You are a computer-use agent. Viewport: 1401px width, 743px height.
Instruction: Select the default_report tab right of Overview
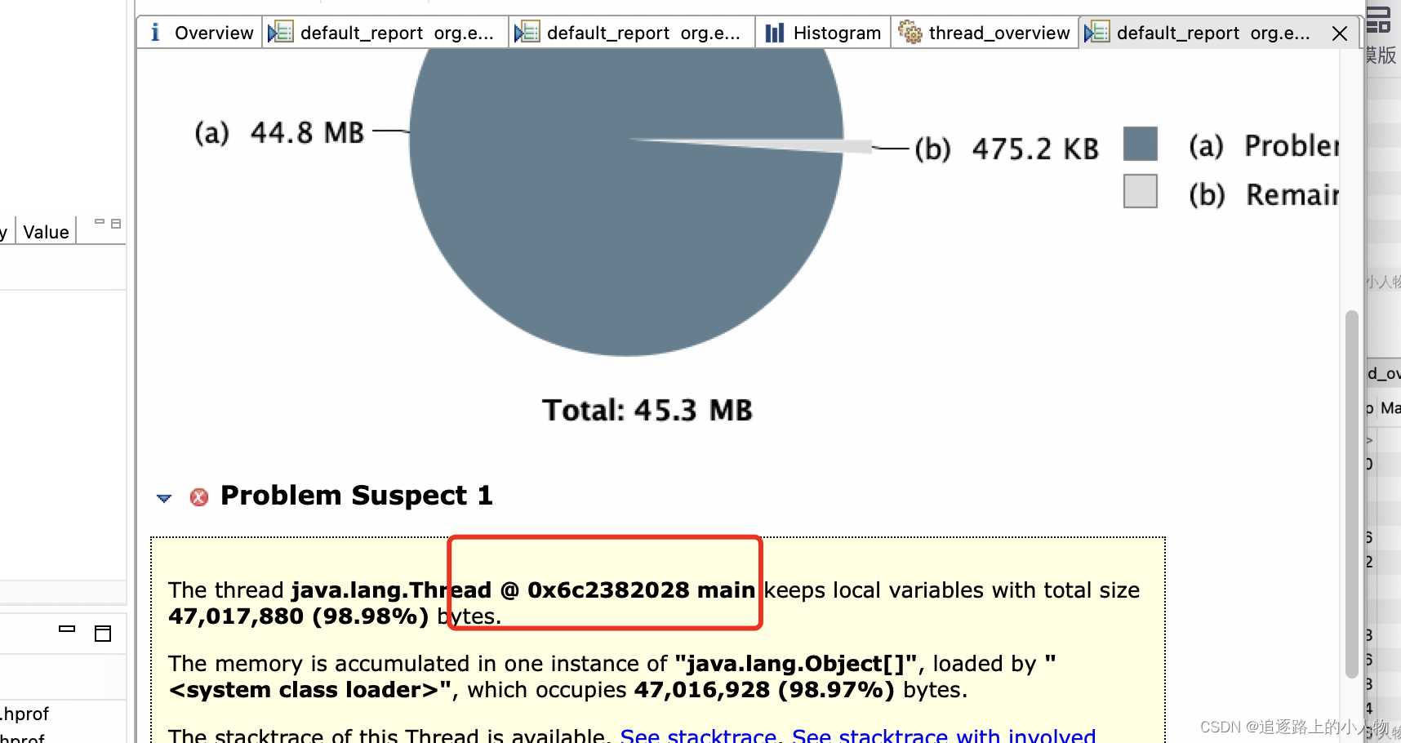pos(385,33)
